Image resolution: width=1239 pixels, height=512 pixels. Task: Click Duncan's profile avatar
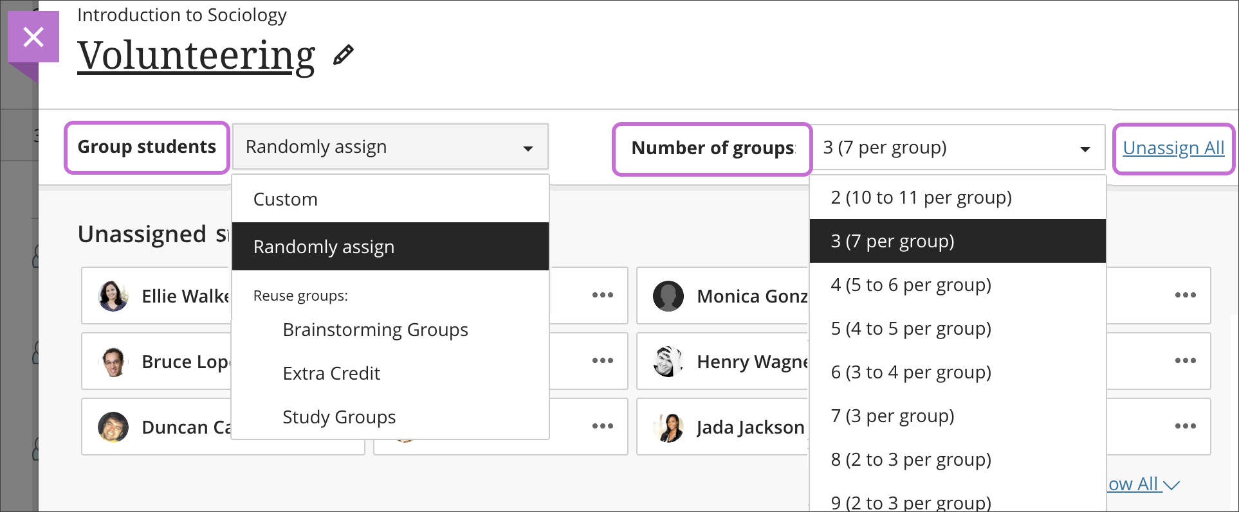click(113, 427)
